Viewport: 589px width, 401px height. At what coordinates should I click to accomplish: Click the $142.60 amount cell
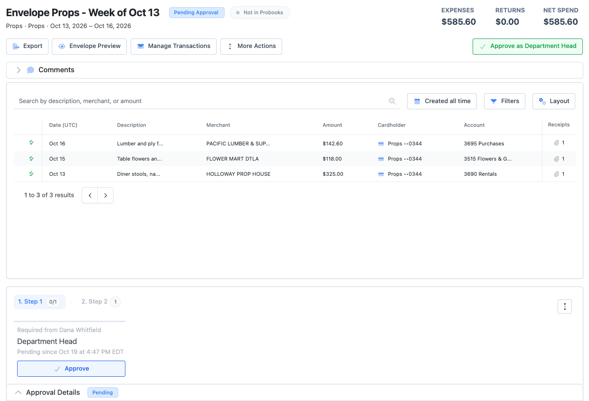pyautogui.click(x=332, y=143)
